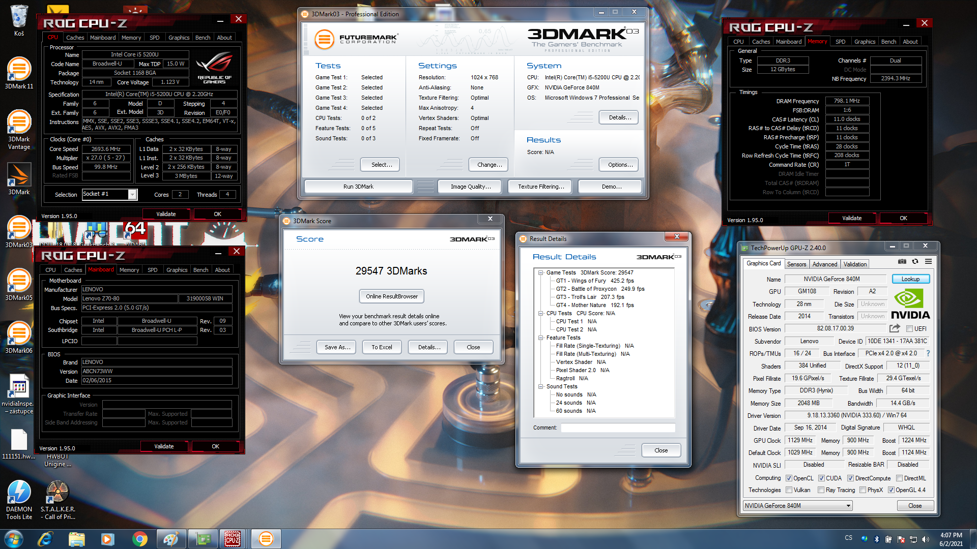Click the Texture Filtering... button
The width and height of the screenshot is (977, 549).
coord(541,187)
